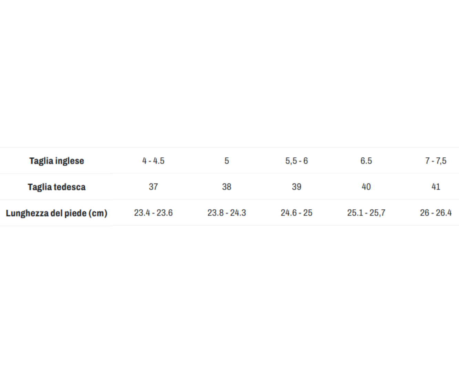Select German size 40 cell
Image resolution: width=459 pixels, height=365 pixels.
pos(366,187)
